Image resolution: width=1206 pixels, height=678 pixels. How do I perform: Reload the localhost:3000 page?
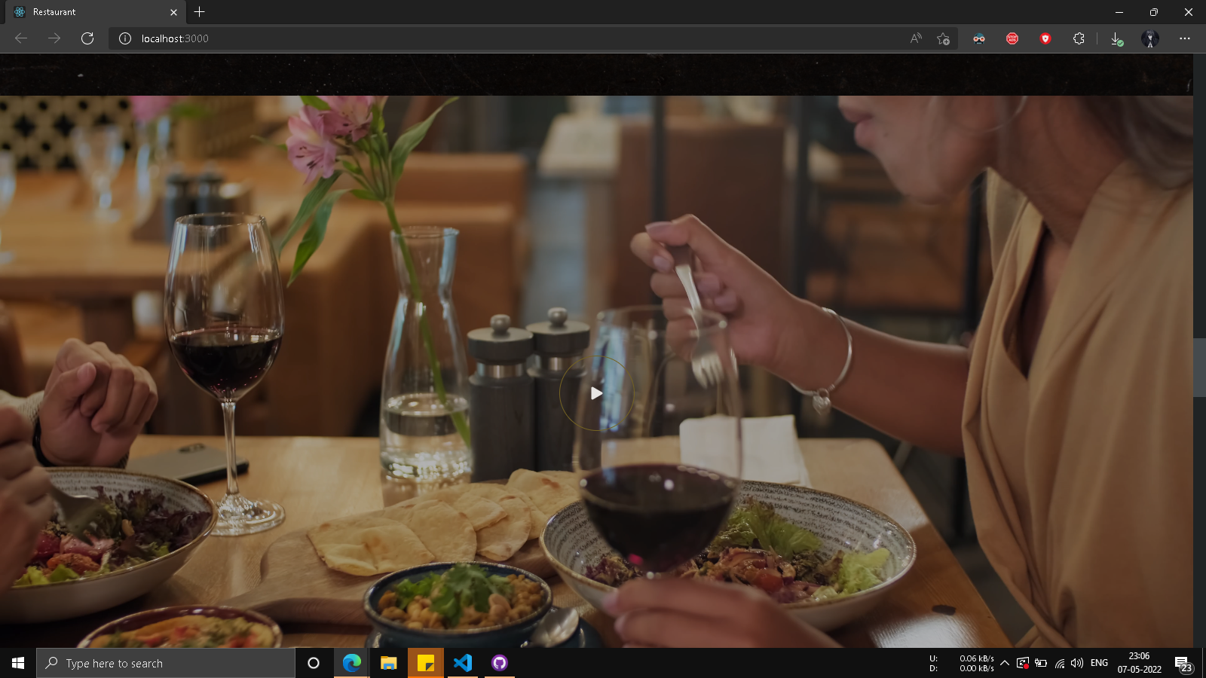coord(87,38)
